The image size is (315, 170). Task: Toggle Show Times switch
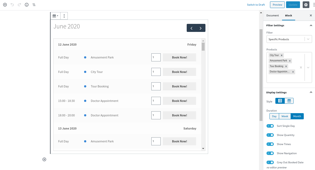pyautogui.click(x=270, y=144)
